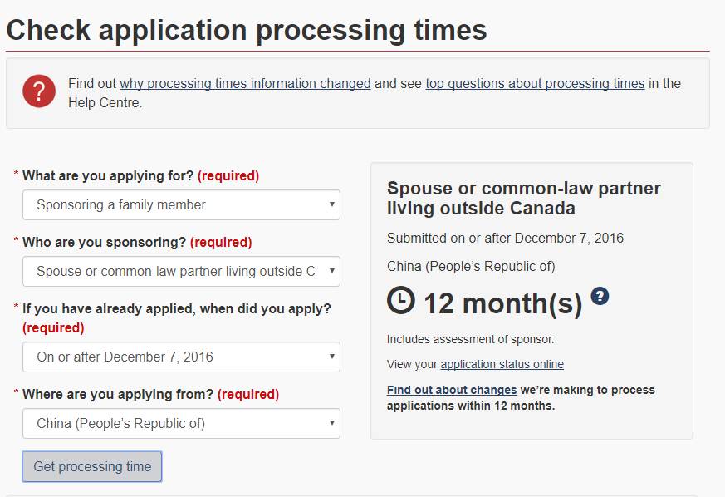Click the "12 month(s)" processing time text
The height and width of the screenshot is (497, 725).
[x=503, y=303]
